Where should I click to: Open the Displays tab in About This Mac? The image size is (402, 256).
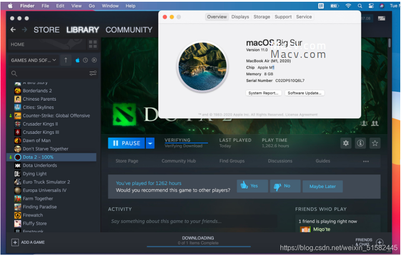pos(240,17)
